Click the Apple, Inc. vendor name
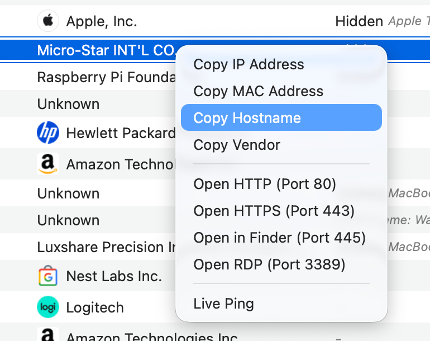 tap(102, 22)
